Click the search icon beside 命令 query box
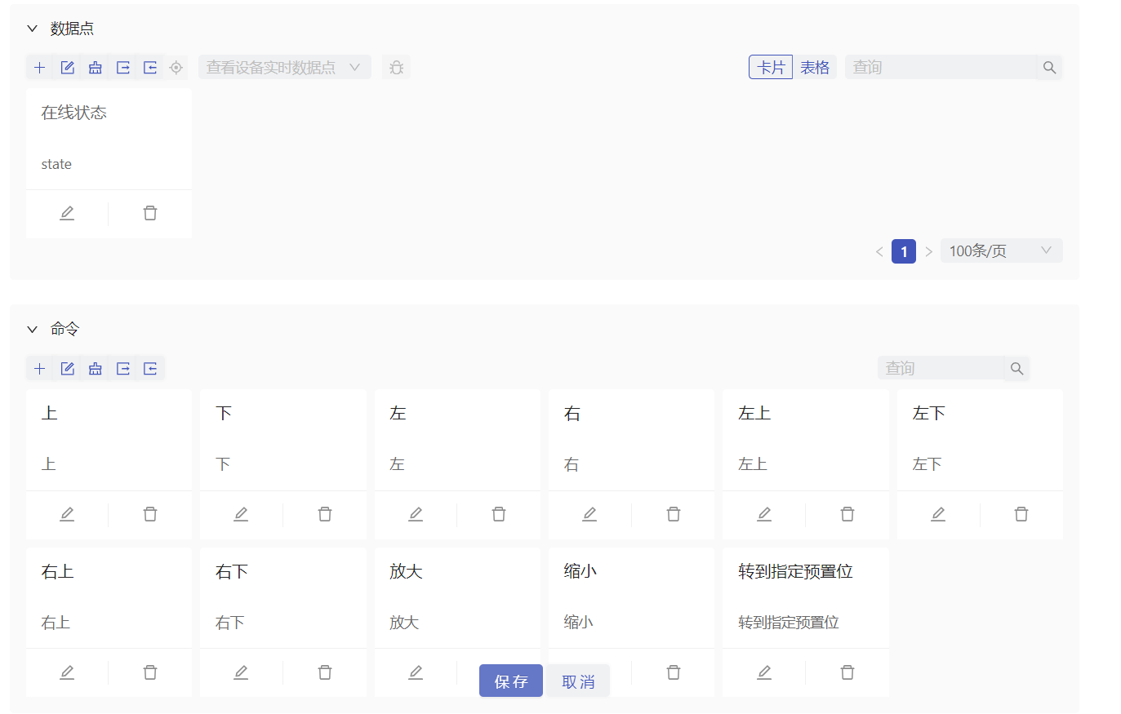The height and width of the screenshot is (714, 1121). [1016, 369]
